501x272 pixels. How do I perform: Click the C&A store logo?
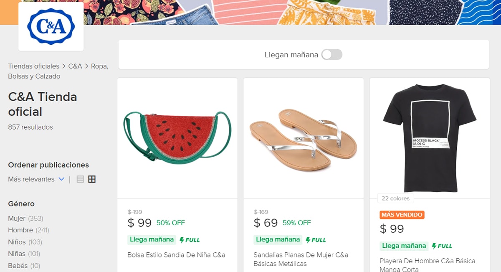(51, 26)
